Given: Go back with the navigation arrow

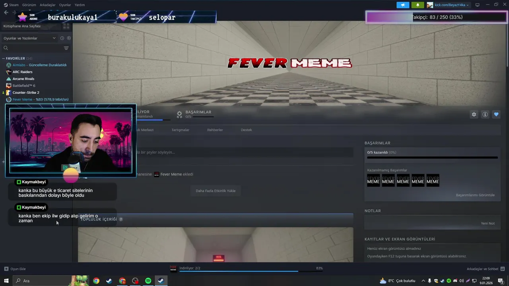Looking at the screenshot, I should (x=6, y=13).
